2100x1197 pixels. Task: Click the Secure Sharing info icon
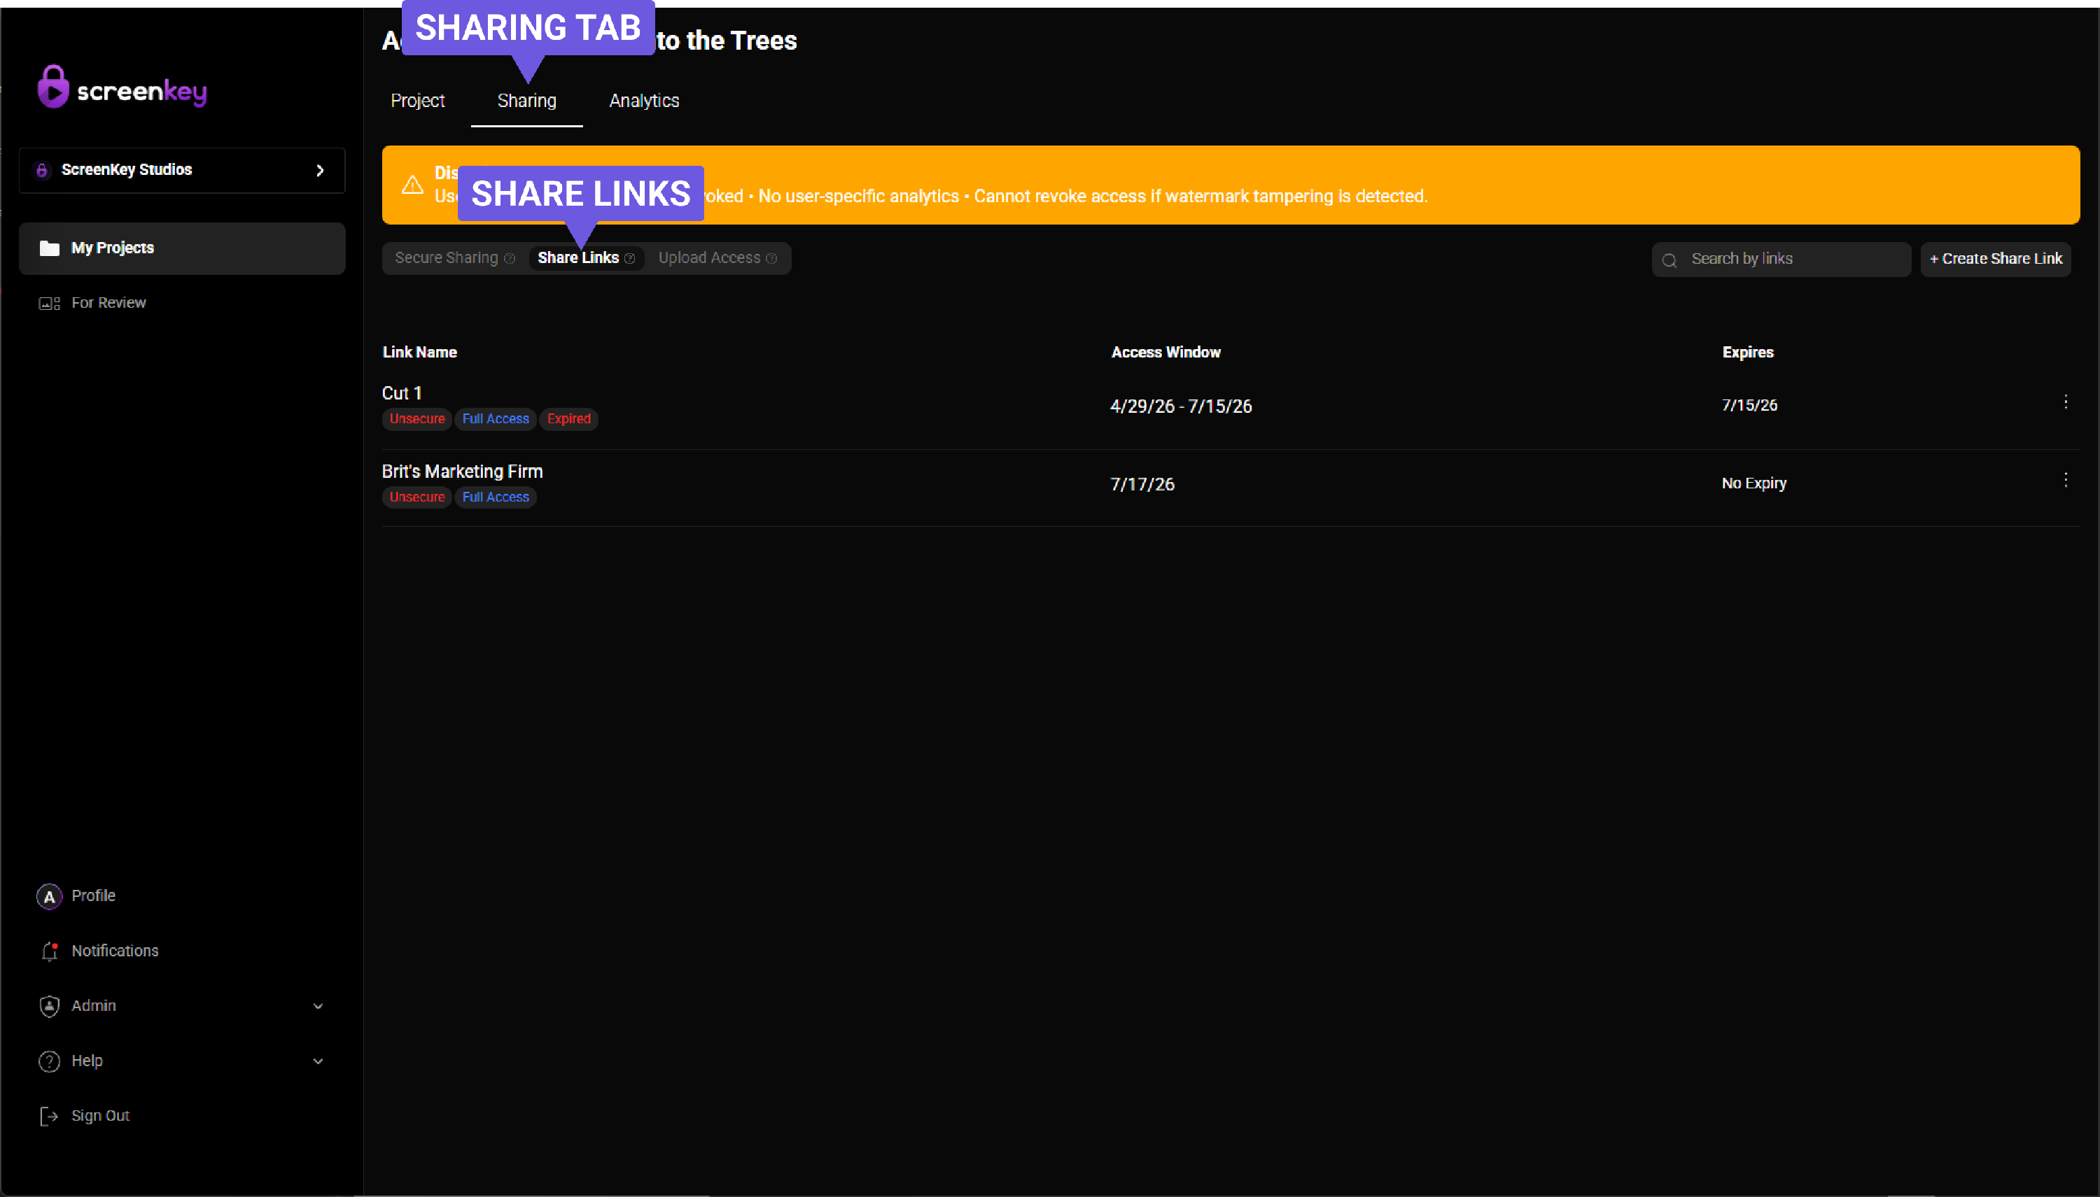click(510, 259)
